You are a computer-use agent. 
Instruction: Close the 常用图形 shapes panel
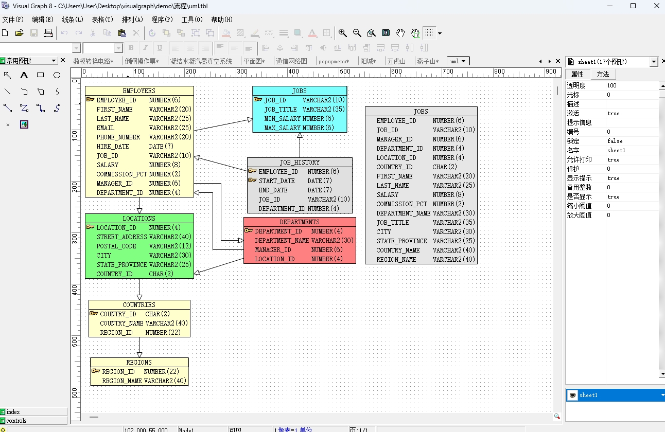(x=63, y=61)
